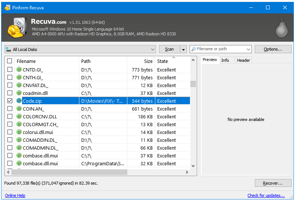Screen dimensions: 295x201
Task: Click the Scan button
Action: click(169, 49)
